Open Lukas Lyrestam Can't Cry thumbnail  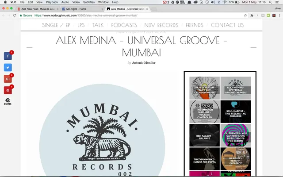tap(204, 88)
